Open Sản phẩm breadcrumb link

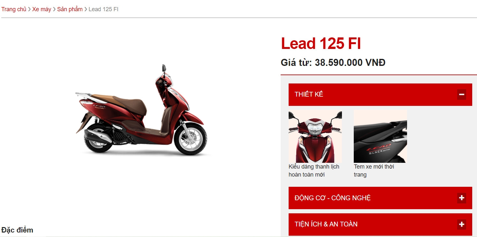[x=70, y=9]
